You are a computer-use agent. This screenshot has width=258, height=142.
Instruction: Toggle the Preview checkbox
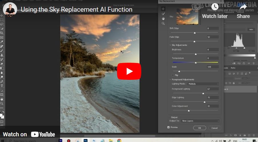click(x=168, y=127)
